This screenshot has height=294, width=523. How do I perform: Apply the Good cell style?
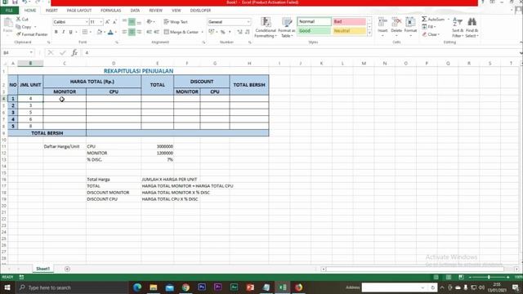click(314, 31)
